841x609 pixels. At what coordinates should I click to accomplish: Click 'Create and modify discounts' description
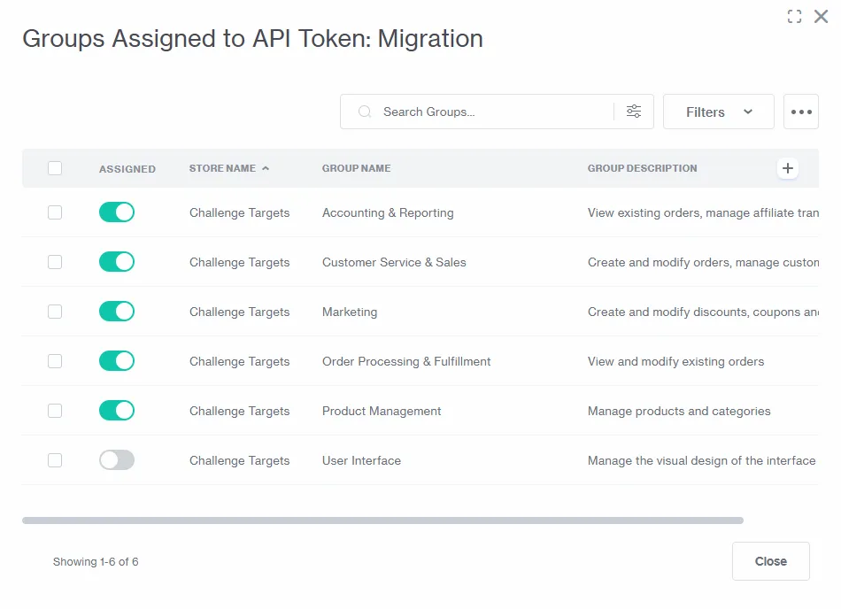pyautogui.click(x=703, y=312)
